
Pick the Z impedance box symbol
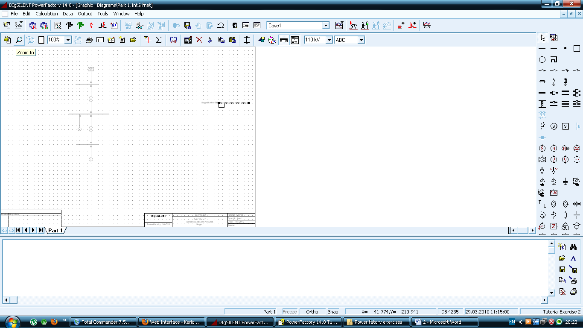point(554,226)
